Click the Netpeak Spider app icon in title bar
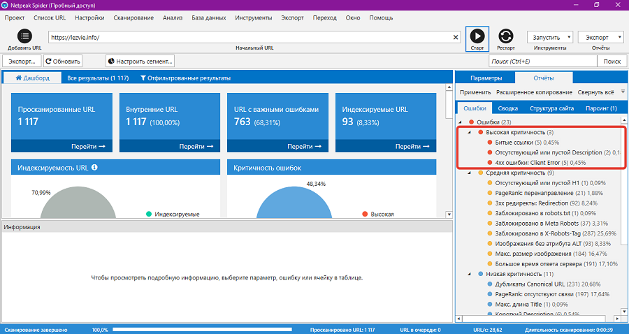This screenshot has height=334, width=629. (x=5, y=5)
